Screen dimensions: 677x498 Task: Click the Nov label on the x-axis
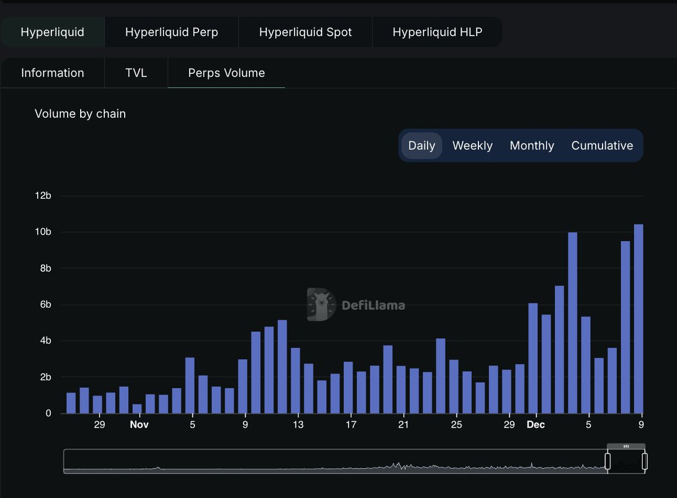(139, 424)
